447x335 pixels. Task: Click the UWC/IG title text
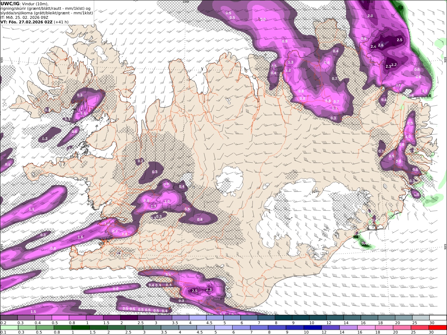(10, 3)
